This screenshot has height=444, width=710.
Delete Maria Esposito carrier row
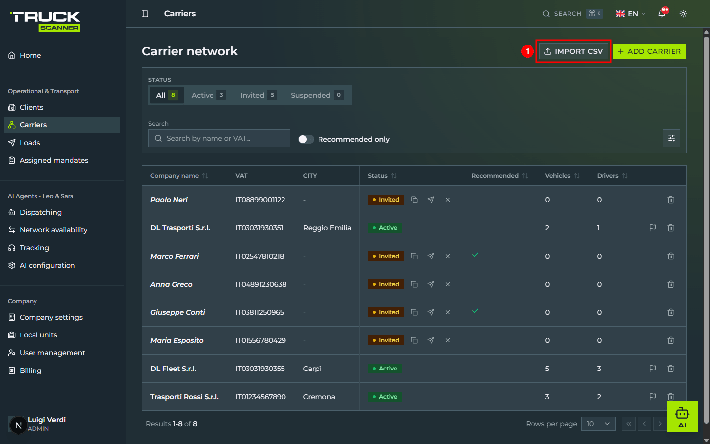point(671,340)
